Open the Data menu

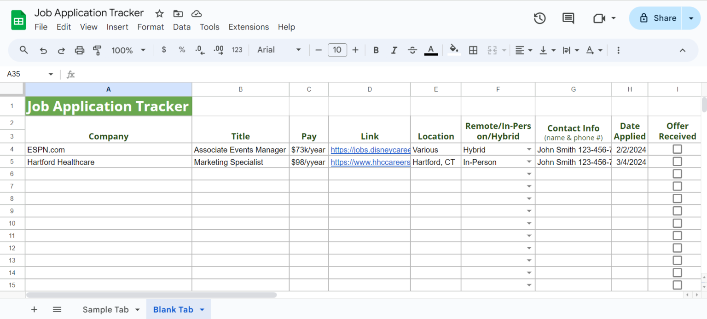coord(182,27)
